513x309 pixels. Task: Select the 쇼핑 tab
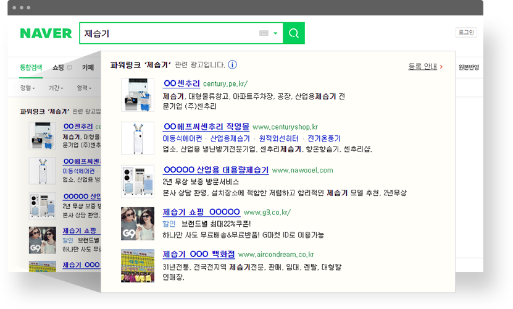pyautogui.click(x=58, y=67)
